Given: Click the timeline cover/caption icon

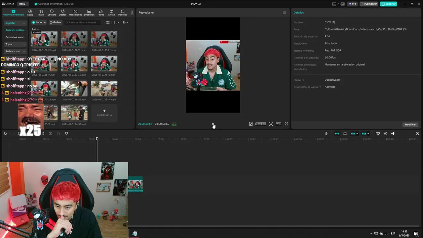Looking at the screenshot, I should (378, 134).
